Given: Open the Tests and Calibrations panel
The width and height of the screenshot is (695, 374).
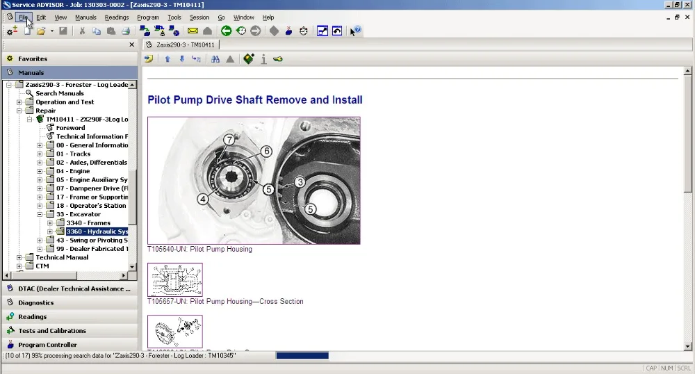Looking at the screenshot, I should click(52, 331).
